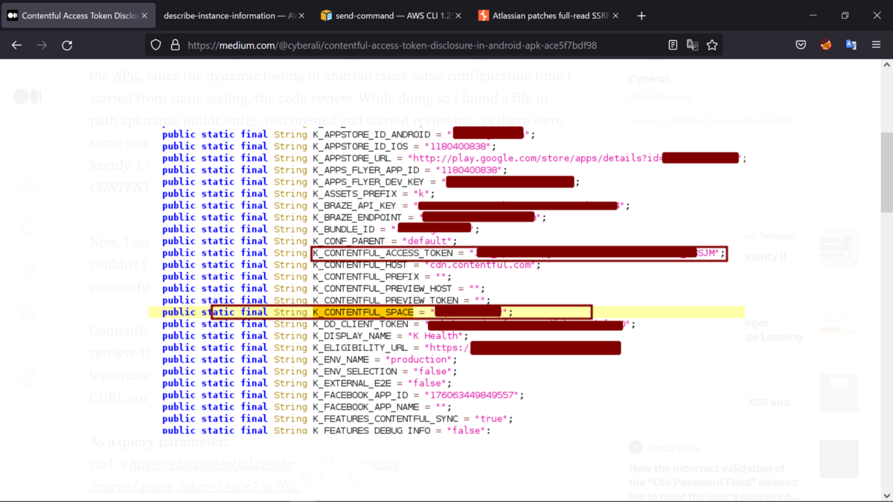This screenshot has width=893, height=502.
Task: Click the K_APPS_FLYER_DEV_KEY code line
Action: [371, 181]
